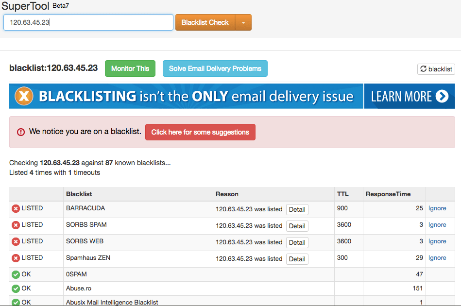This screenshot has height=306, width=461.
Task: Click the ResponseTime column header
Action: point(388,194)
